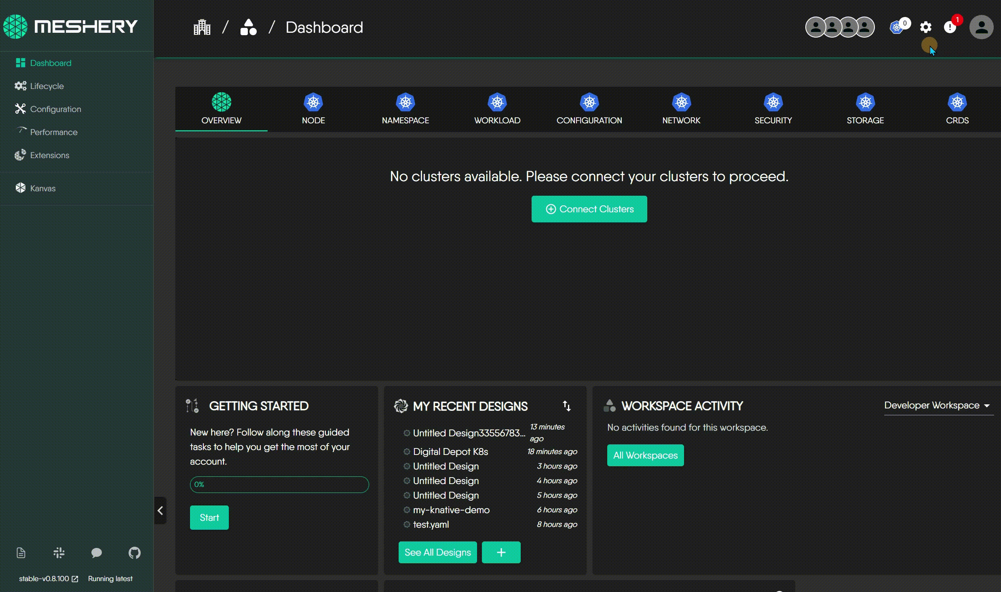This screenshot has width=1001, height=592.
Task: Click the 0% getting started progress bar
Action: click(279, 484)
